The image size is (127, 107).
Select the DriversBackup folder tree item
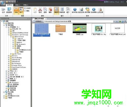(x=17, y=58)
